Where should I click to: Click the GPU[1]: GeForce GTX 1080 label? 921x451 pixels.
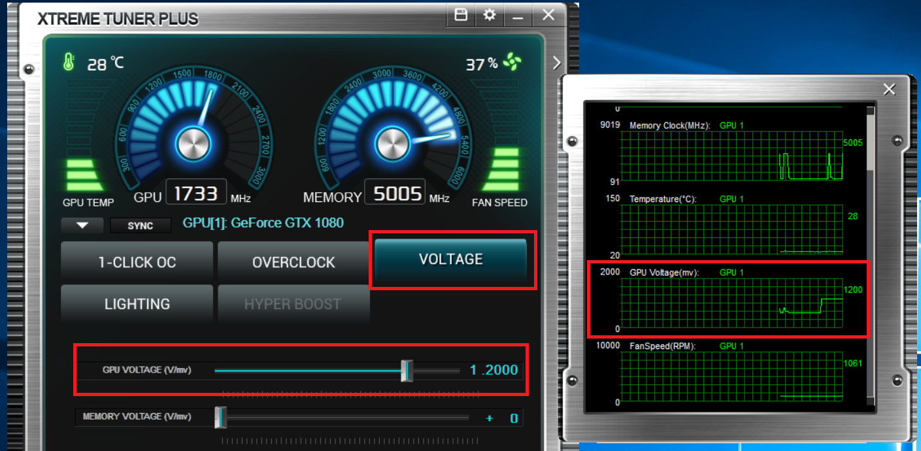263,223
